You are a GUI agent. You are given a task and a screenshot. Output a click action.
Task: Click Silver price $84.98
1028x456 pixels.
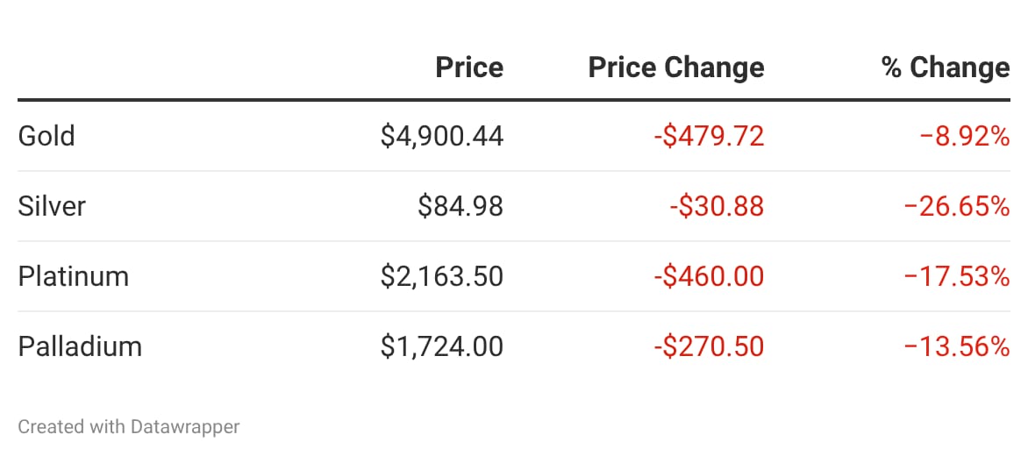pyautogui.click(x=460, y=206)
